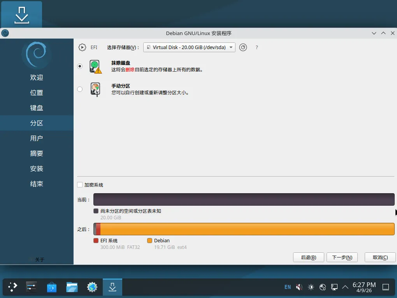Screen dimensions: 397x298
Task: Click the EFI boot environment icon
Action: (x=82, y=48)
